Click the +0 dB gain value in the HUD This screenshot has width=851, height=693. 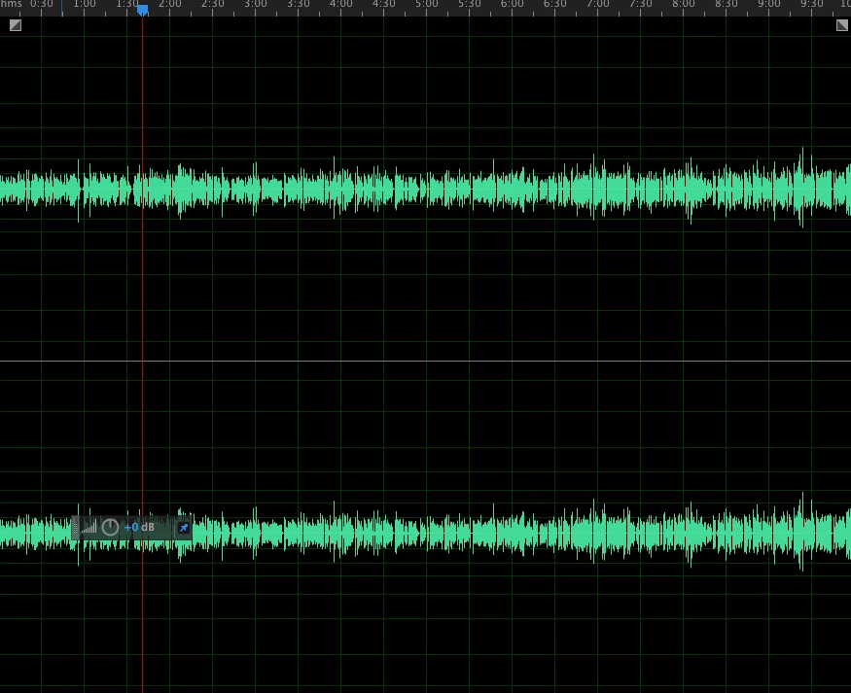[139, 527]
